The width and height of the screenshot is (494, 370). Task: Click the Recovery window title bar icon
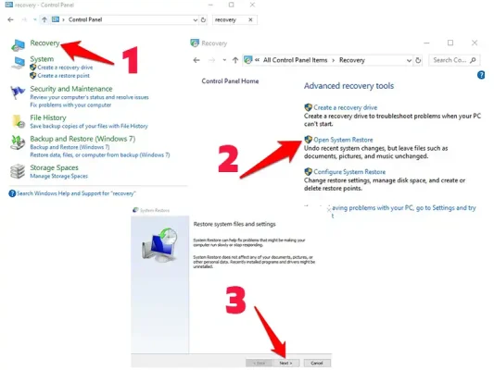point(195,43)
